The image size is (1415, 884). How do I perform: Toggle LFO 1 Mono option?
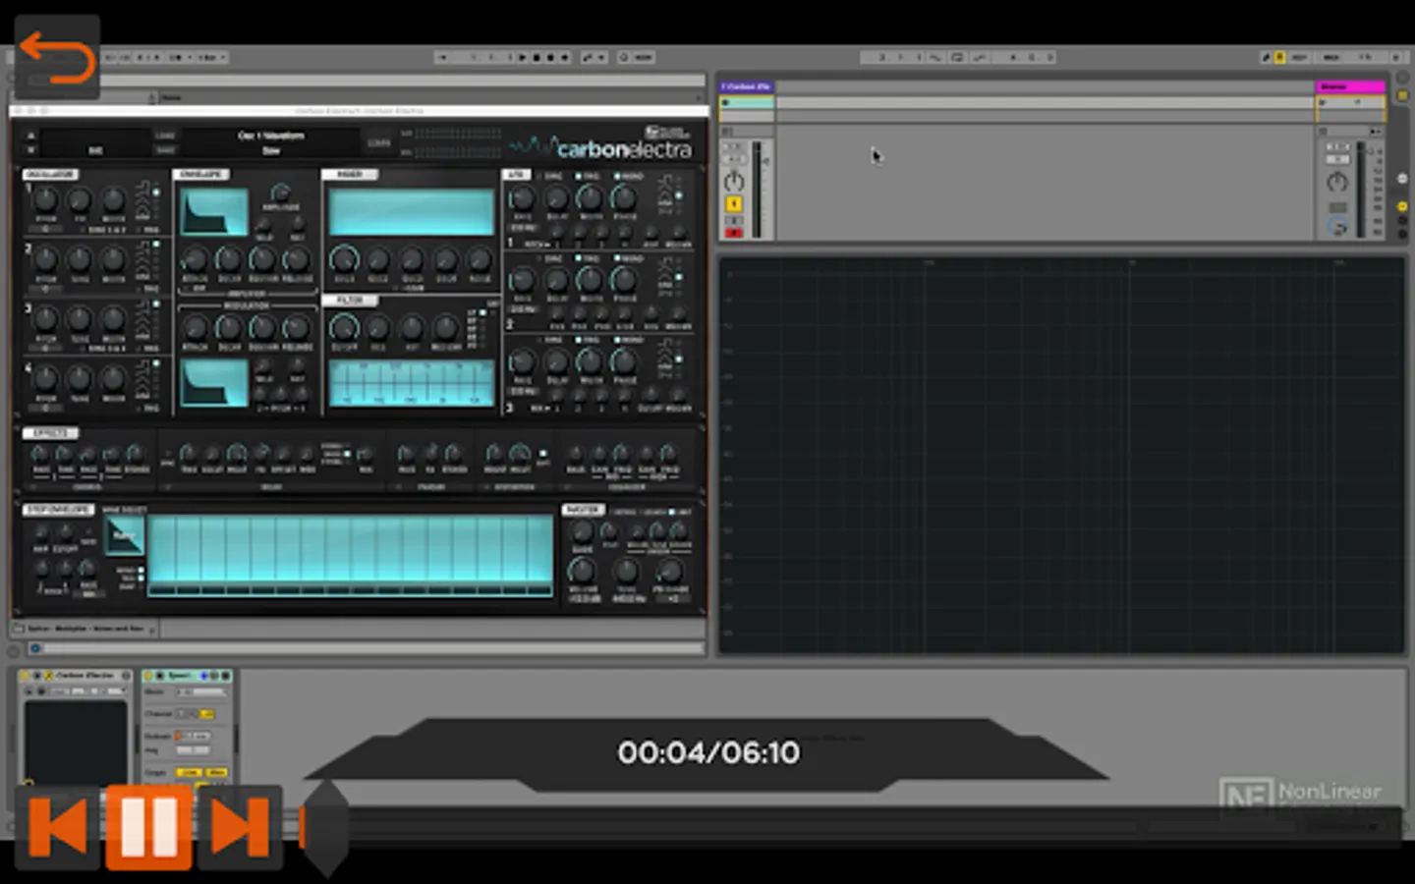click(x=628, y=177)
